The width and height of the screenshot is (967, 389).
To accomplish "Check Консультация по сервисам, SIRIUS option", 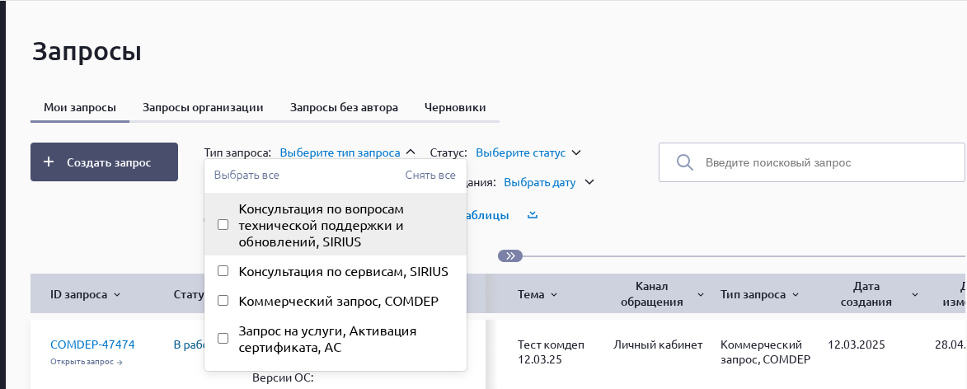I will coord(223,271).
